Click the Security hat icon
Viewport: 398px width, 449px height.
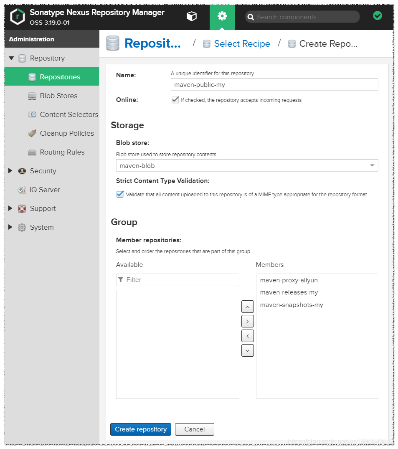[x=22, y=171]
